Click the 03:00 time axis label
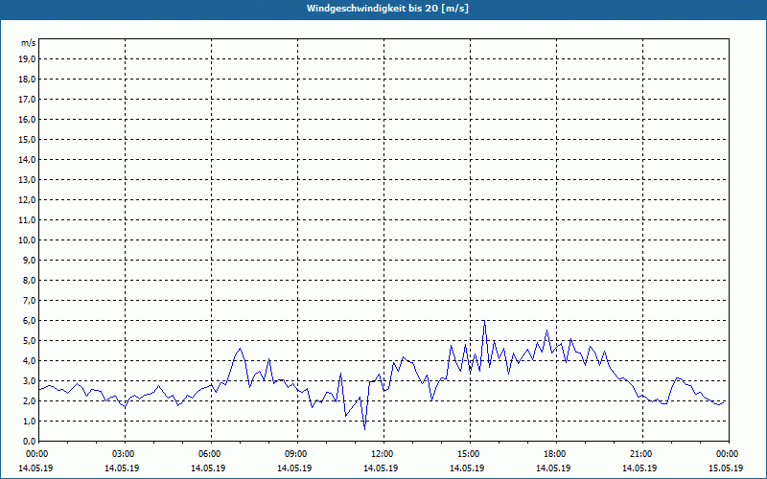Viewport: 767px width, 479px height. 125,454
